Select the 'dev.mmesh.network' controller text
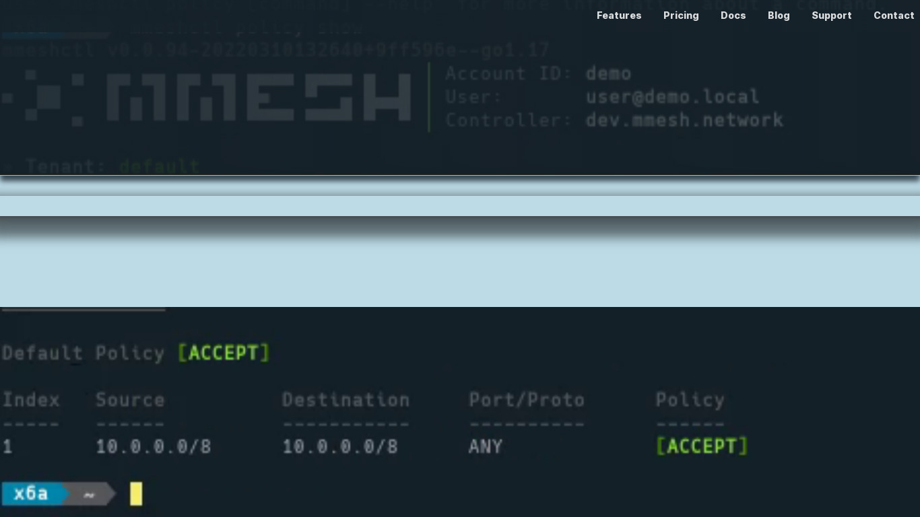The height and width of the screenshot is (517, 920). [684, 120]
